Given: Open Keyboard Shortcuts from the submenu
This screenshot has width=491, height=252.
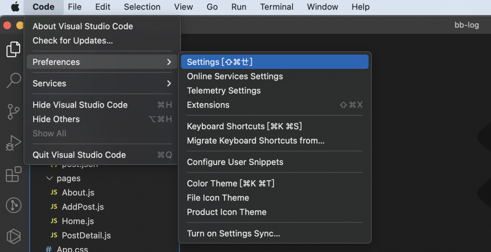Looking at the screenshot, I should (x=244, y=126).
